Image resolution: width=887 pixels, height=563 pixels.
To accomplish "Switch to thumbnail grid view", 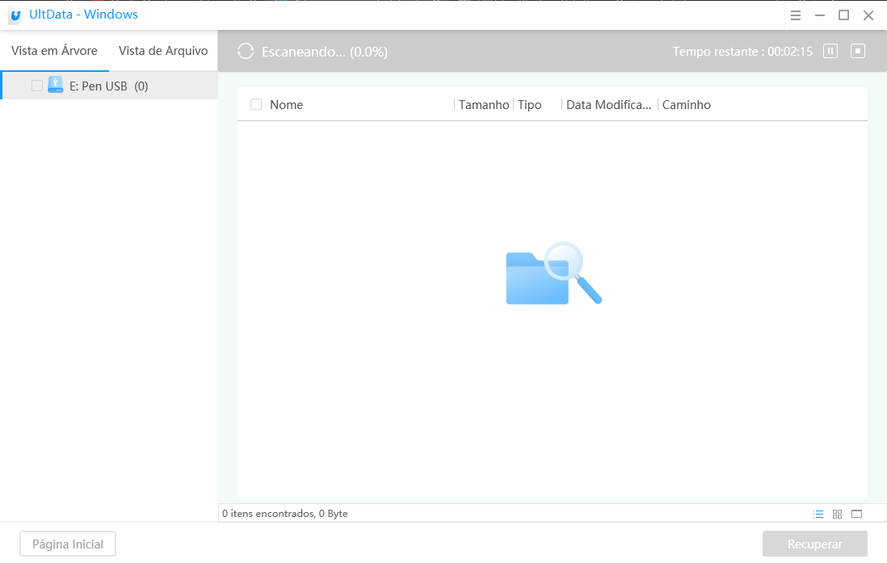I will tap(838, 514).
